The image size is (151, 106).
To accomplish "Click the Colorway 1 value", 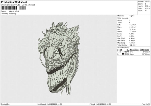I will [x=13, y=13].
